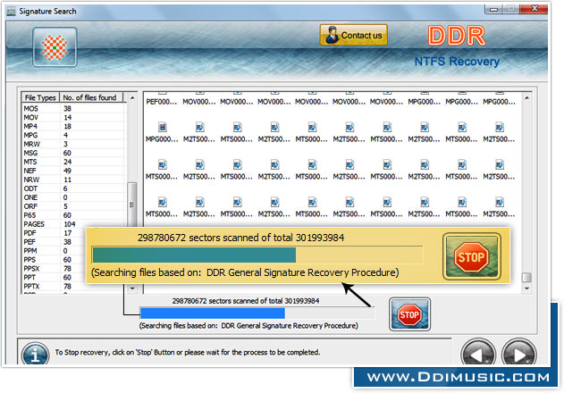This screenshot has width=564, height=393.
Task: Select the MOS row in file types
Action: click(x=73, y=108)
